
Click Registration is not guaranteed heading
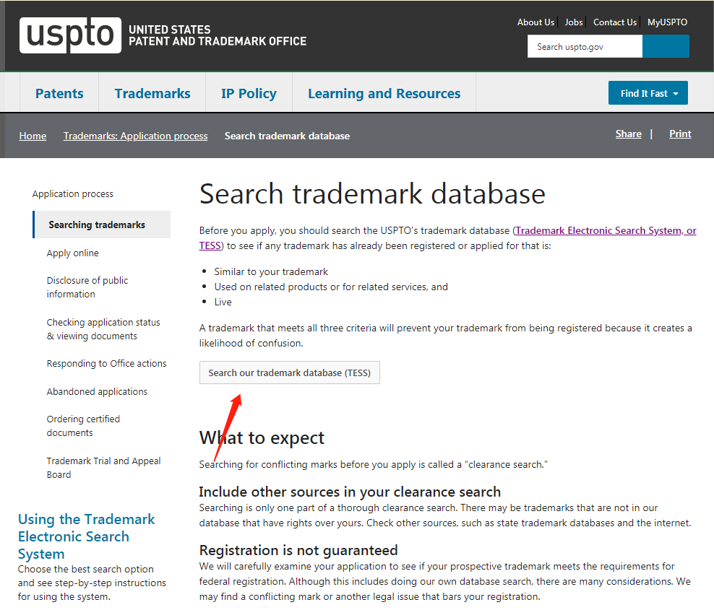(x=298, y=550)
